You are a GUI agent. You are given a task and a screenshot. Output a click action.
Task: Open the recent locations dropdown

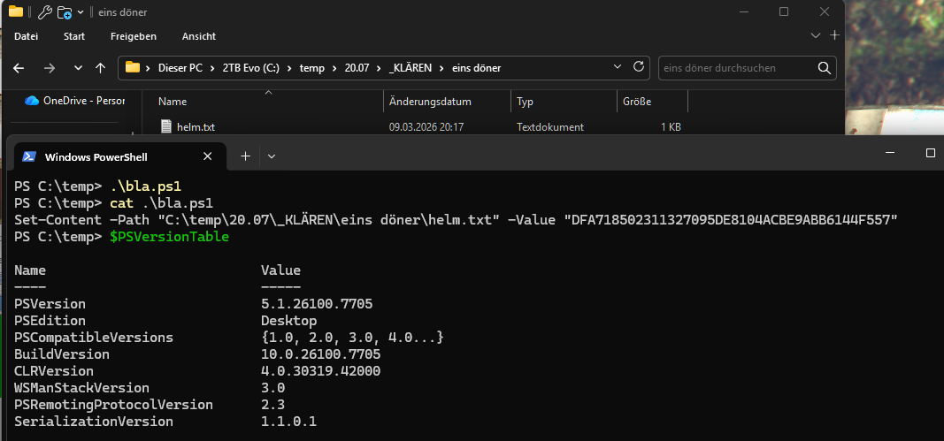pos(78,68)
